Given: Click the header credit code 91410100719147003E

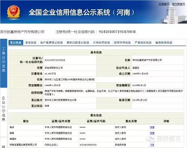Looking at the screenshot, I should click(x=117, y=32).
